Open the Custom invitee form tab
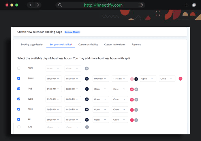The height and width of the screenshot is (141, 201). tap(115, 45)
